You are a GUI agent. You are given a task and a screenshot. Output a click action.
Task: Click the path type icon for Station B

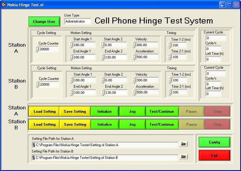(x=33, y=158)
